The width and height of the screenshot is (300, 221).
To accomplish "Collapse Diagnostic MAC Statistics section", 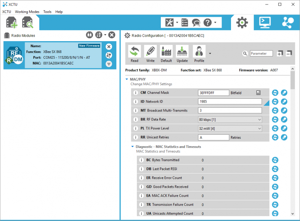I will click(132, 147).
